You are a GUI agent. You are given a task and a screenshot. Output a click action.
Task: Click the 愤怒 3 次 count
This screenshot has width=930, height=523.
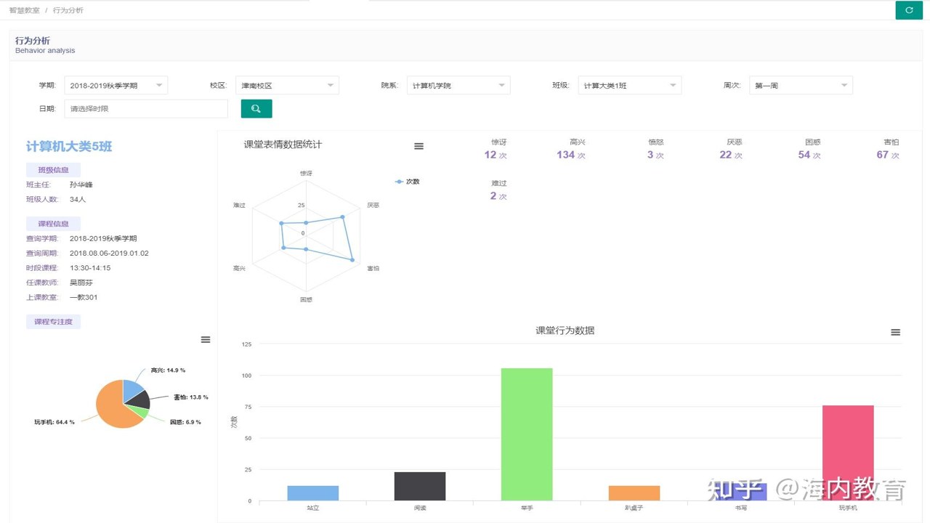point(655,155)
